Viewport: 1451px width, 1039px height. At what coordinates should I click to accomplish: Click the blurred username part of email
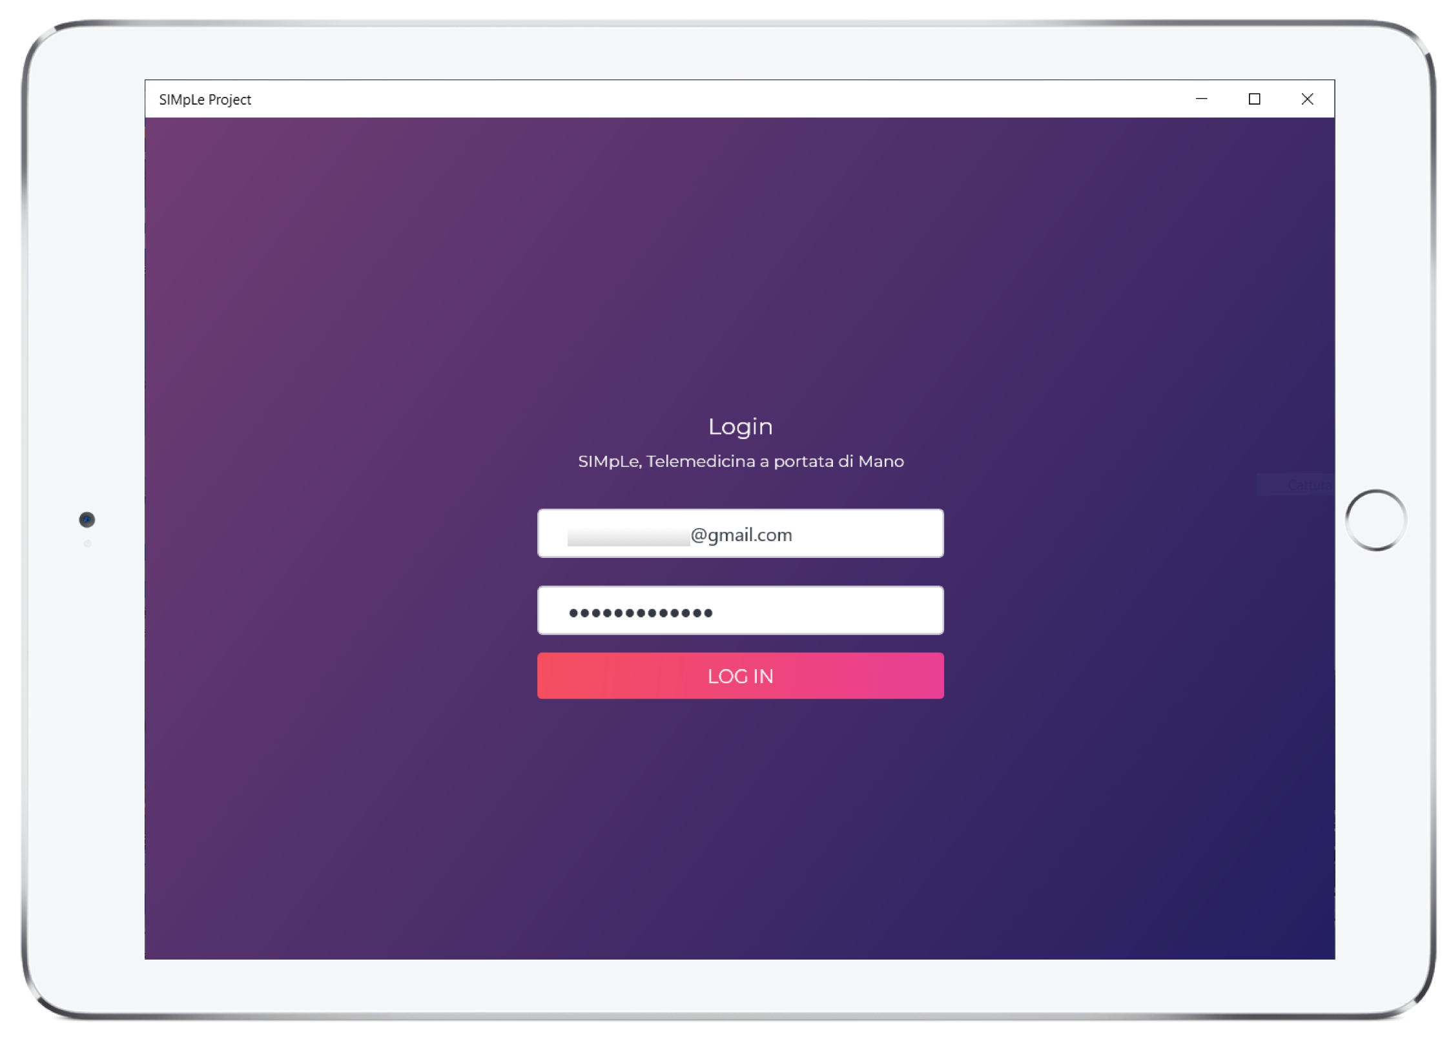point(628,537)
